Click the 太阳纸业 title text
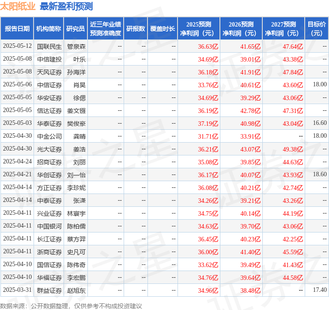The width and height of the screenshot is (329, 310). (18, 6)
